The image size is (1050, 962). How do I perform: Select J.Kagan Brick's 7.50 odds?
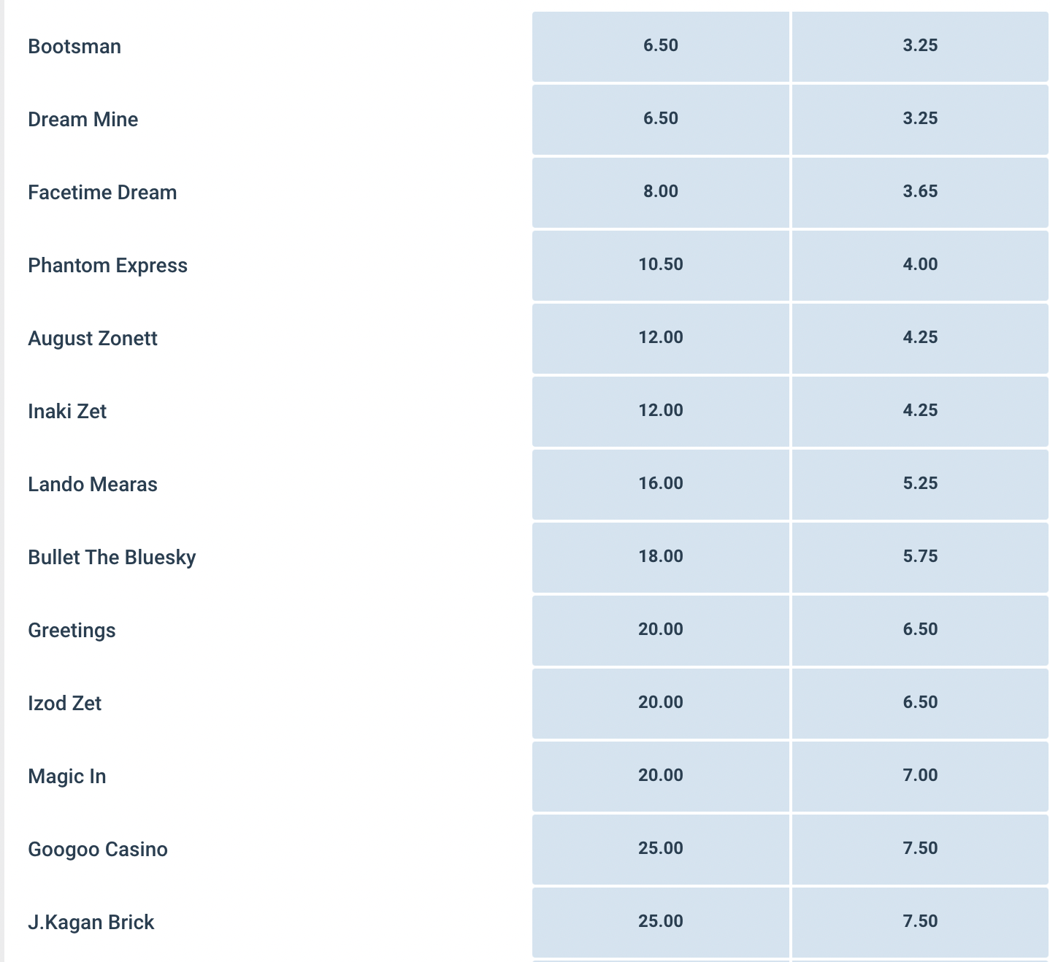[x=919, y=921]
